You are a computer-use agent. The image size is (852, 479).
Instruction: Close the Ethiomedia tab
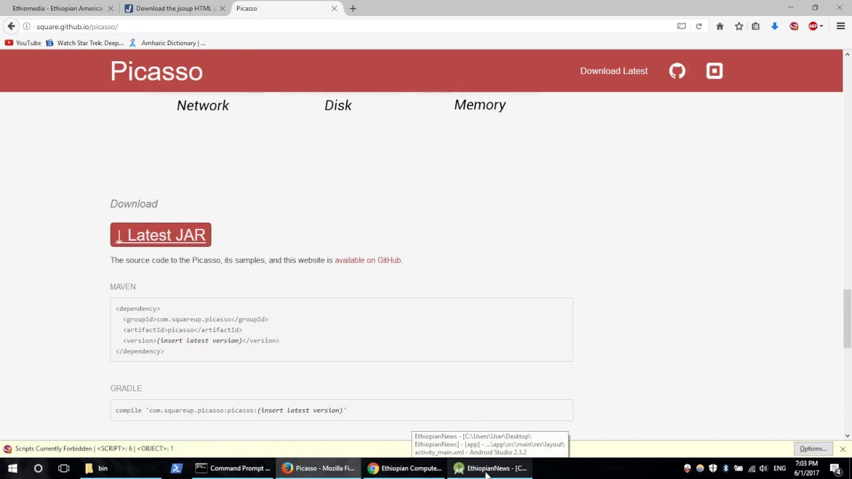pos(111,9)
